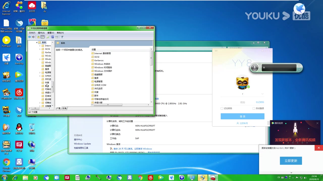Click the microphone icon in the YY voice bar
The height and width of the screenshot is (181, 323).
pyautogui.click(x=255, y=68)
